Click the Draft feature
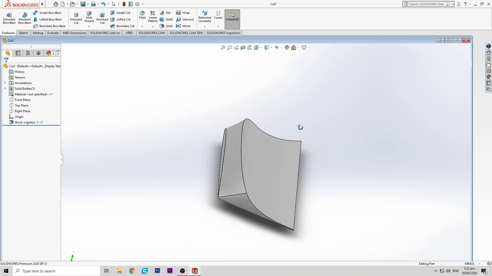Screen dimensions: 492x276 [x=166, y=19]
